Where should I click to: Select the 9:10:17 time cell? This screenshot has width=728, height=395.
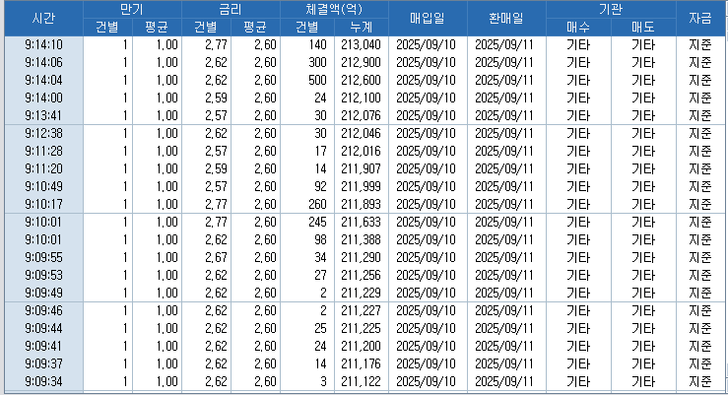pos(43,204)
